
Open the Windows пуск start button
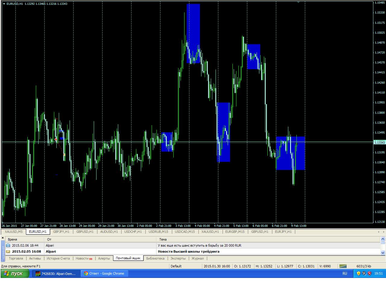point(15,273)
